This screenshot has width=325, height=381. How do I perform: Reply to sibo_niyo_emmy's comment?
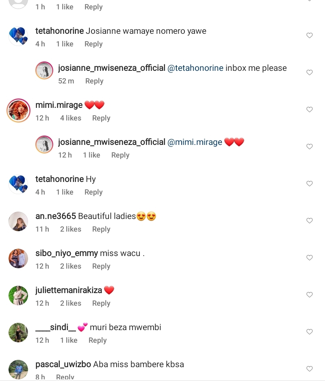101,266
